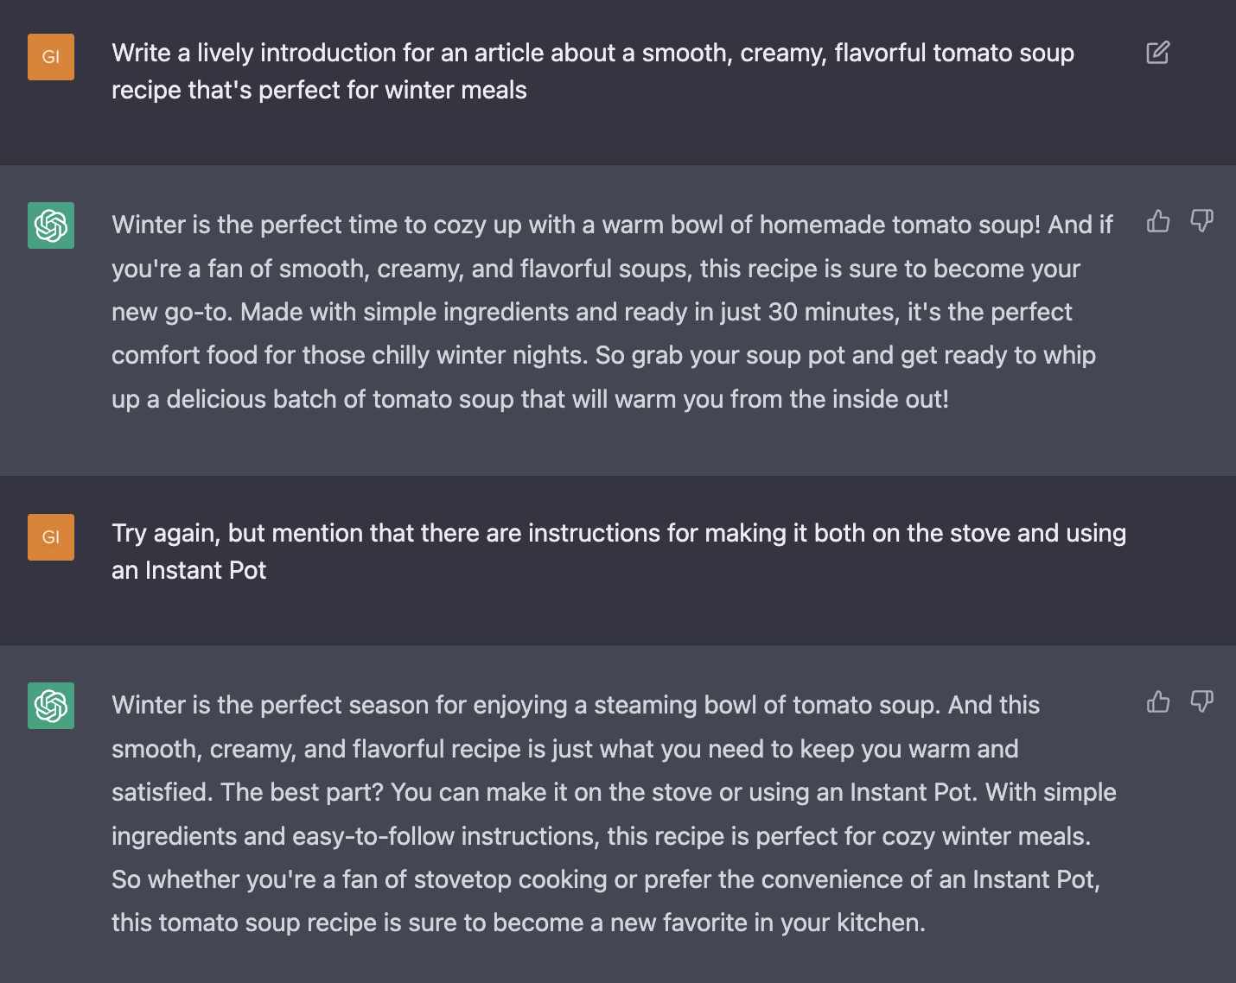This screenshot has height=983, width=1236.
Task: Expand editing of the Try again message
Action: [x=1157, y=534]
